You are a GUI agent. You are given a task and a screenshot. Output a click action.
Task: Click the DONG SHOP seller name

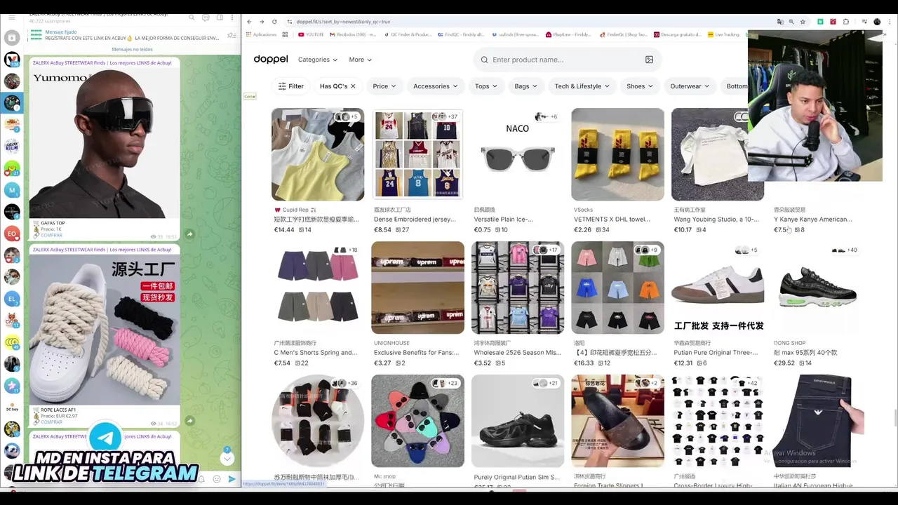click(x=789, y=343)
